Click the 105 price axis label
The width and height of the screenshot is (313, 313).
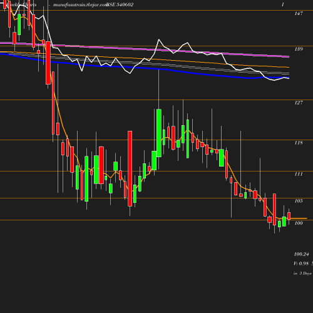299,201
